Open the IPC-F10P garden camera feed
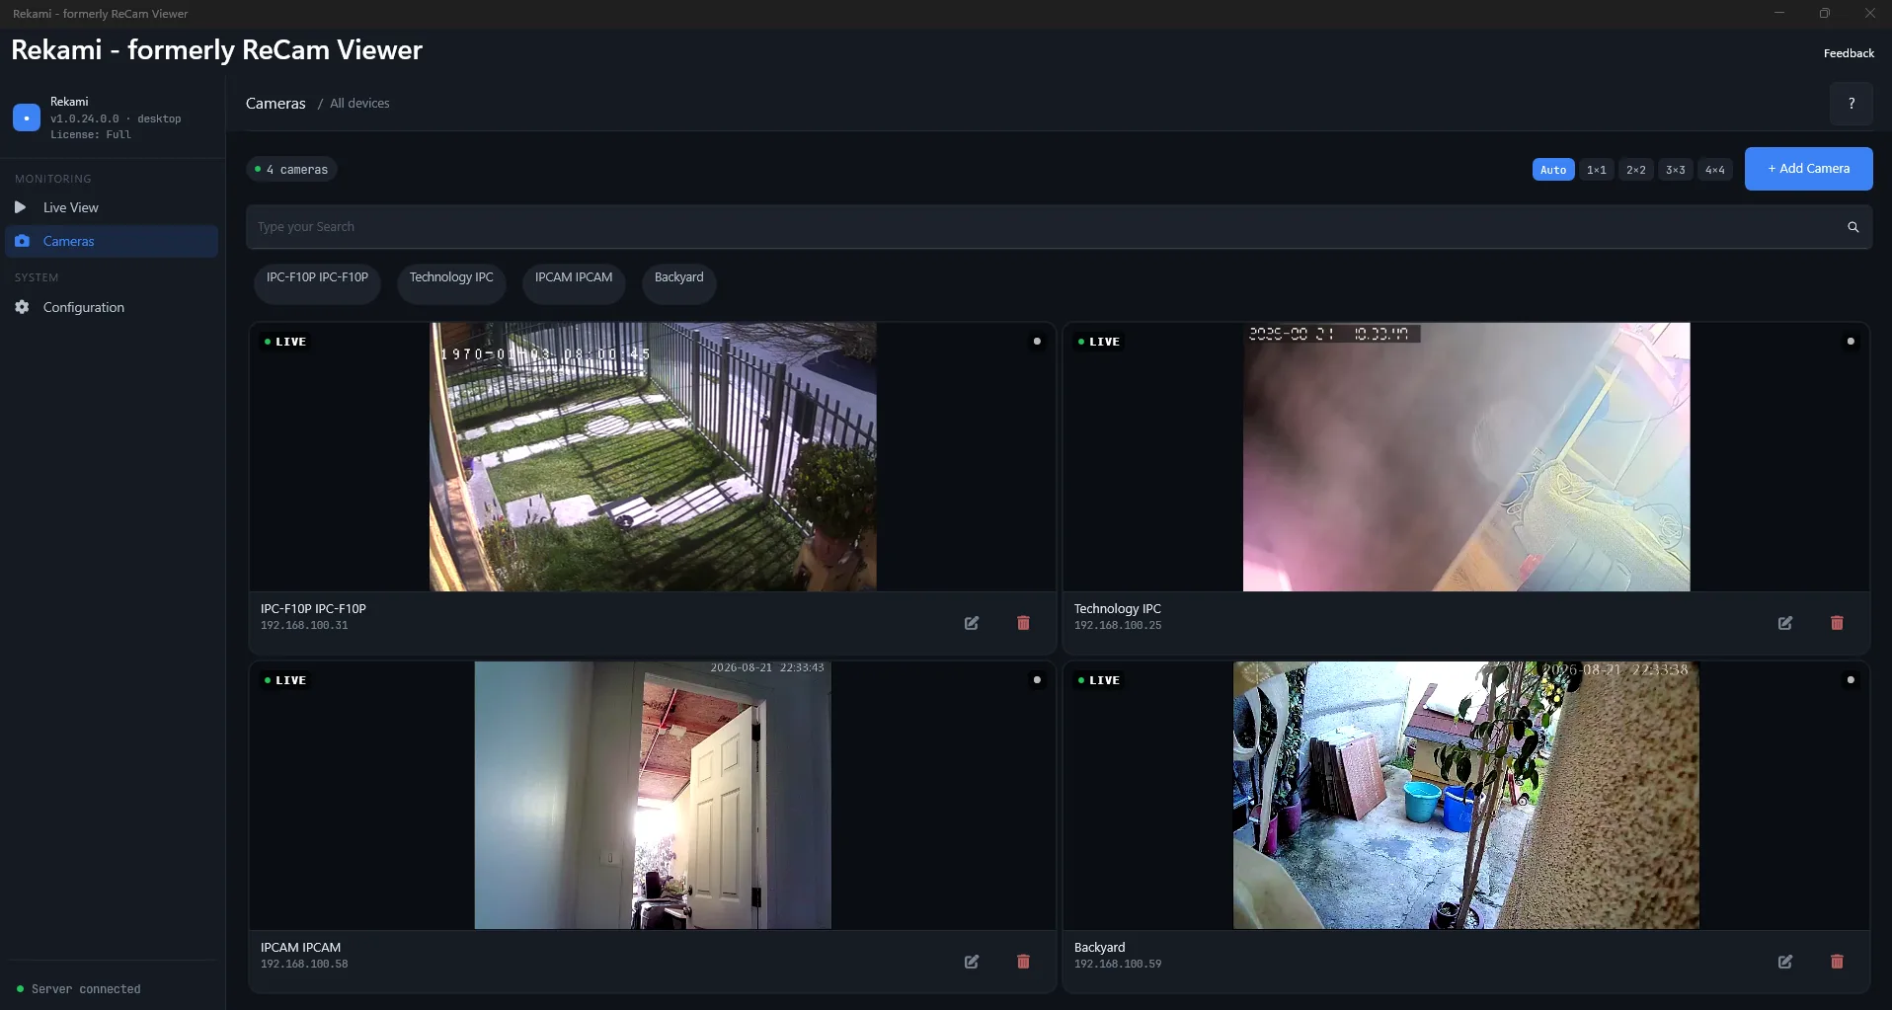The width and height of the screenshot is (1892, 1010). click(653, 457)
